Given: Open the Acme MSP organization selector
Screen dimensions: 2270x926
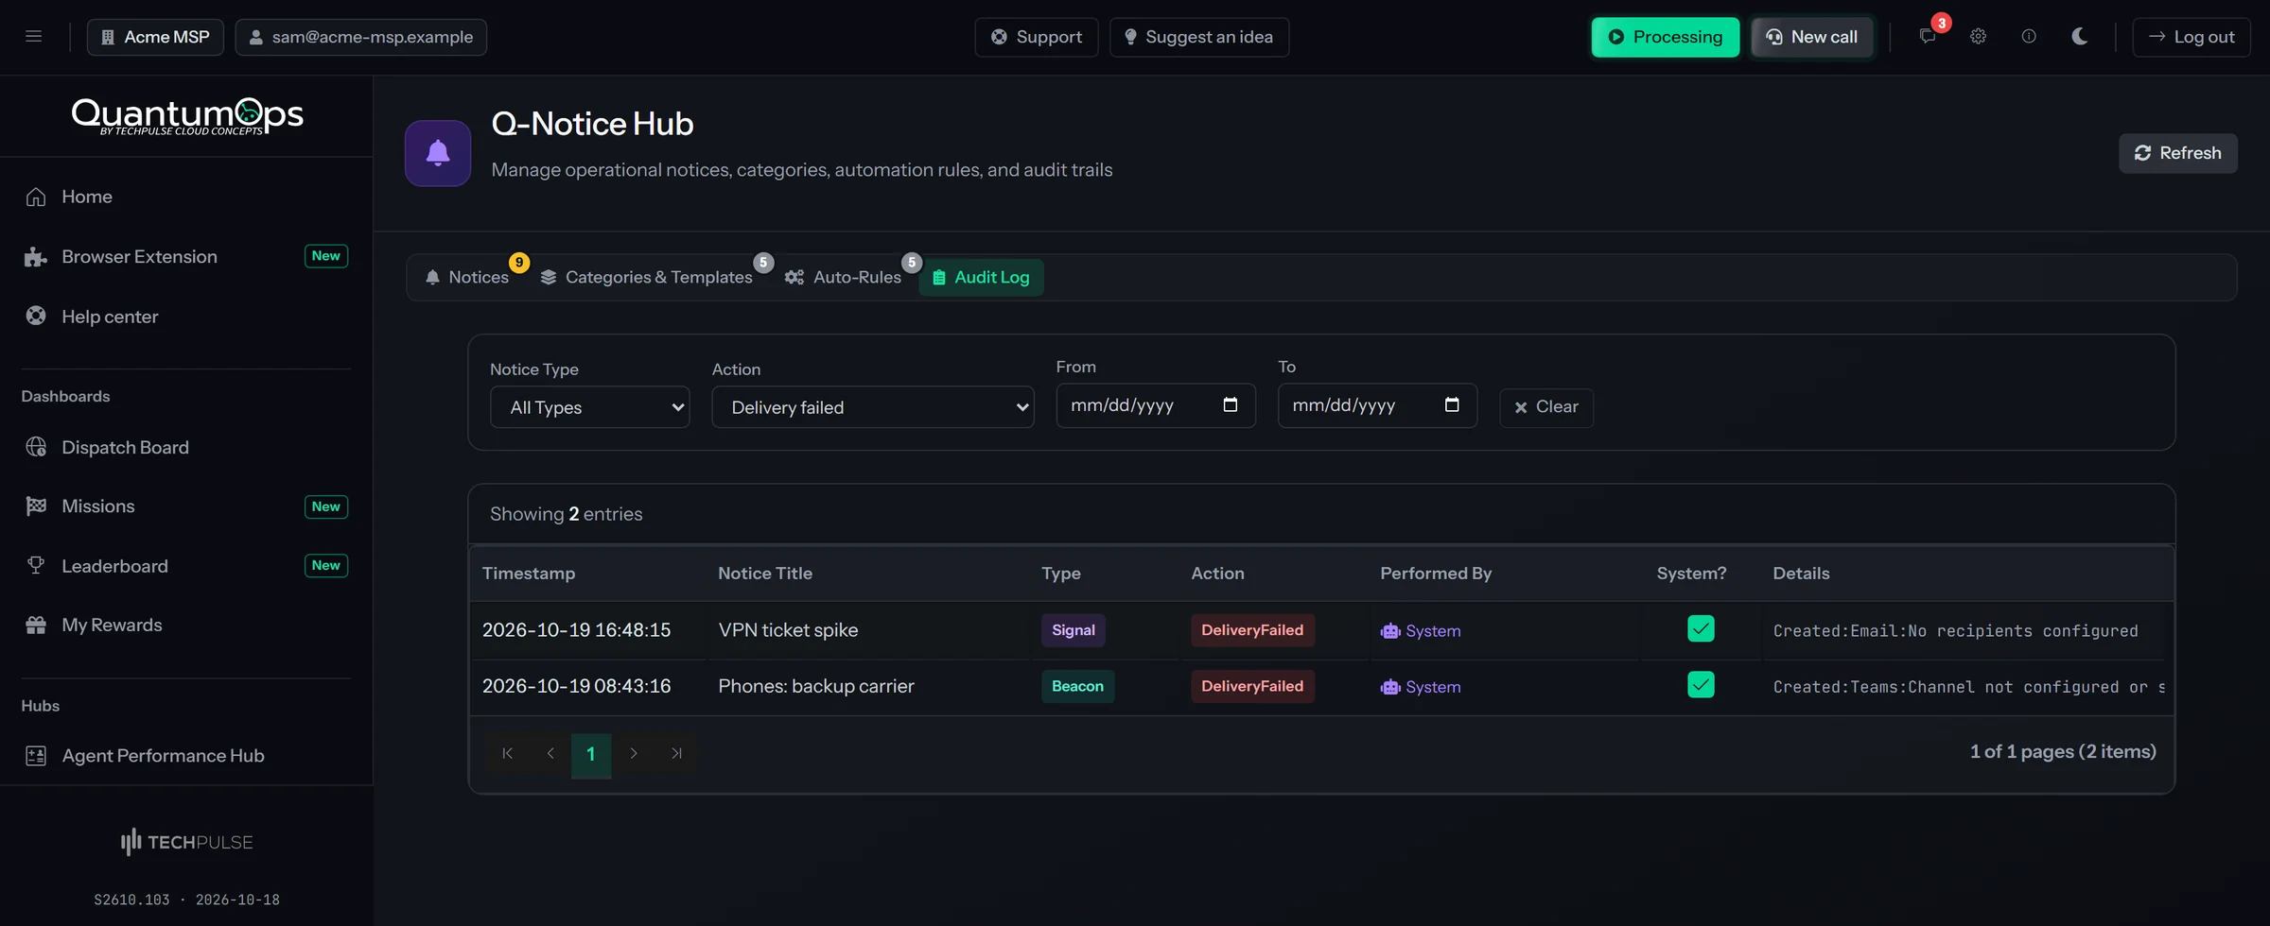Looking at the screenshot, I should pyautogui.click(x=155, y=37).
